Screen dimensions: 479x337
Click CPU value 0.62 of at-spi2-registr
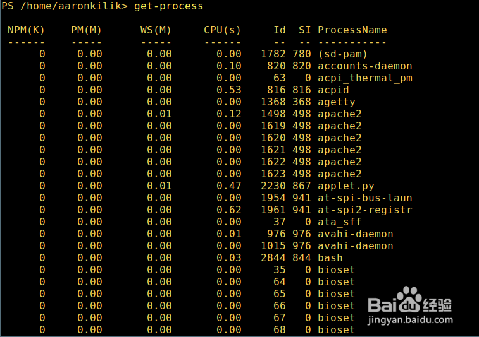click(x=229, y=210)
